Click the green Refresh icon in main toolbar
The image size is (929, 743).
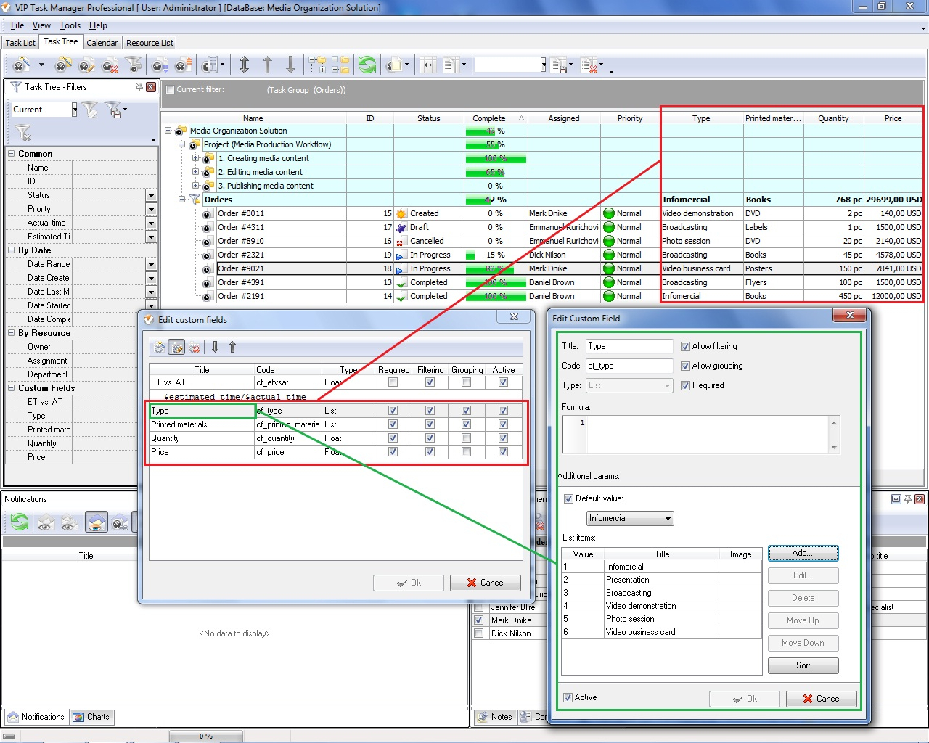pos(367,65)
